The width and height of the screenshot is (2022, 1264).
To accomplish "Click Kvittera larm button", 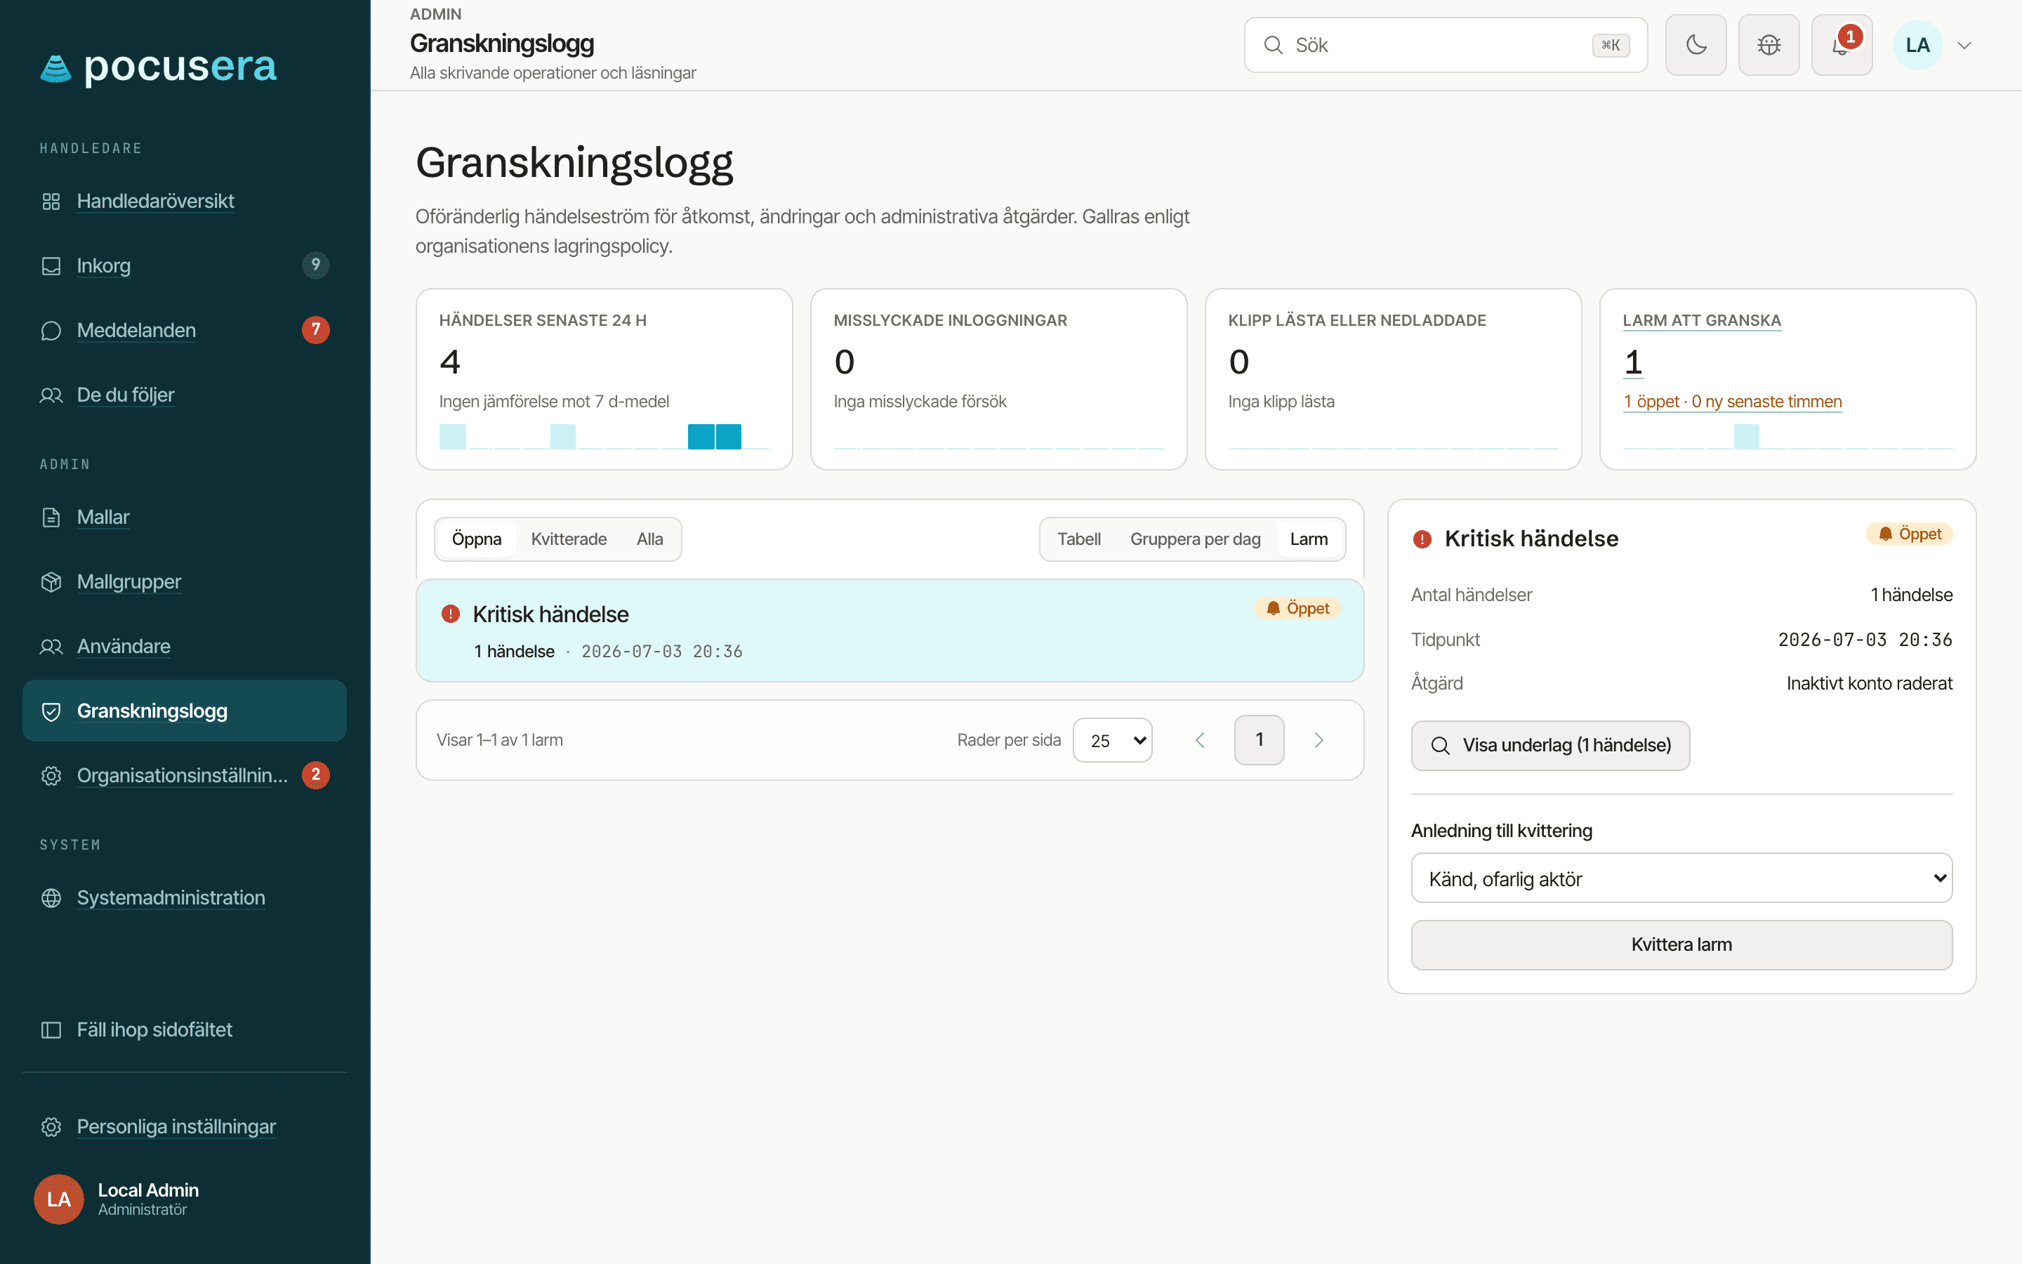I will pyautogui.click(x=1681, y=944).
